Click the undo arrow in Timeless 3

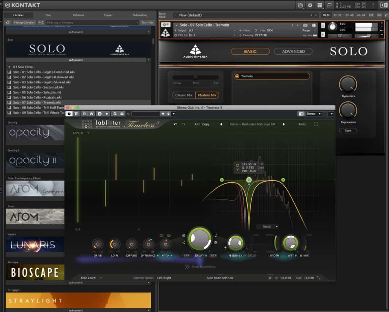(x=176, y=124)
